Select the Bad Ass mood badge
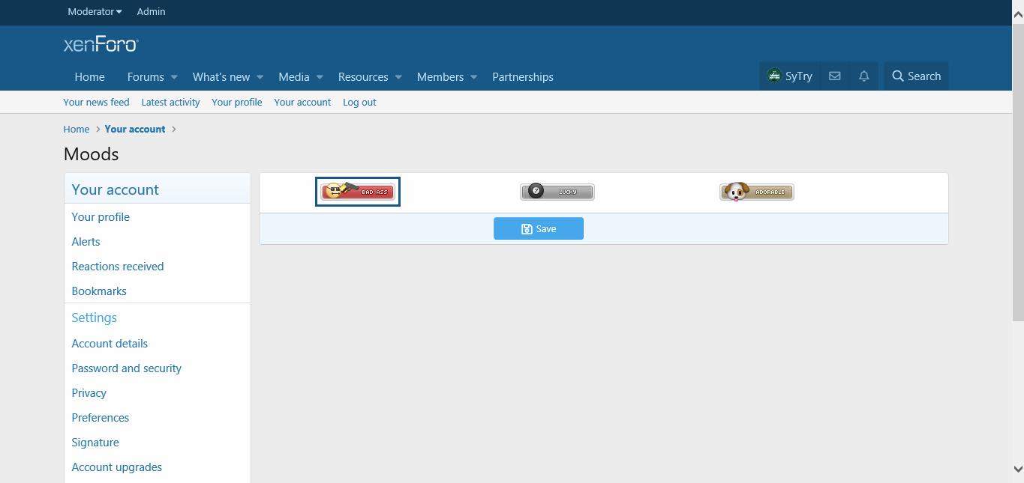Viewport: 1024px width, 483px height. coord(358,192)
